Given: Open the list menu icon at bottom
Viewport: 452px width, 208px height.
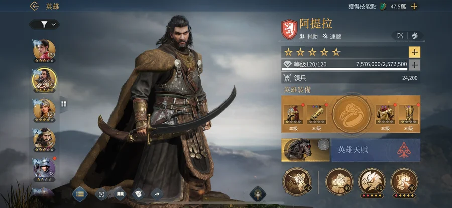Looking at the screenshot, I should coord(79,194).
